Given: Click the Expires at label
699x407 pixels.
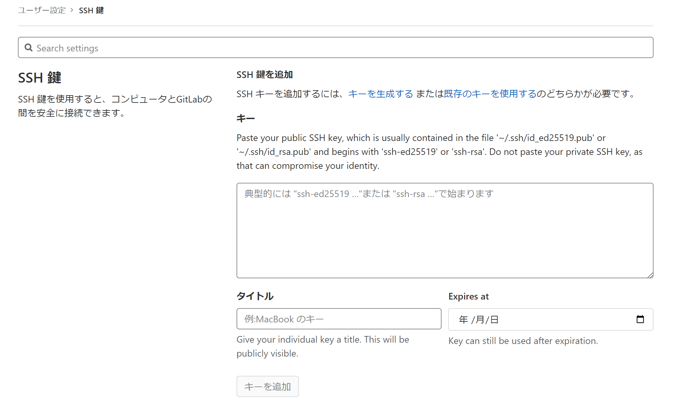Looking at the screenshot, I should pyautogui.click(x=468, y=296).
